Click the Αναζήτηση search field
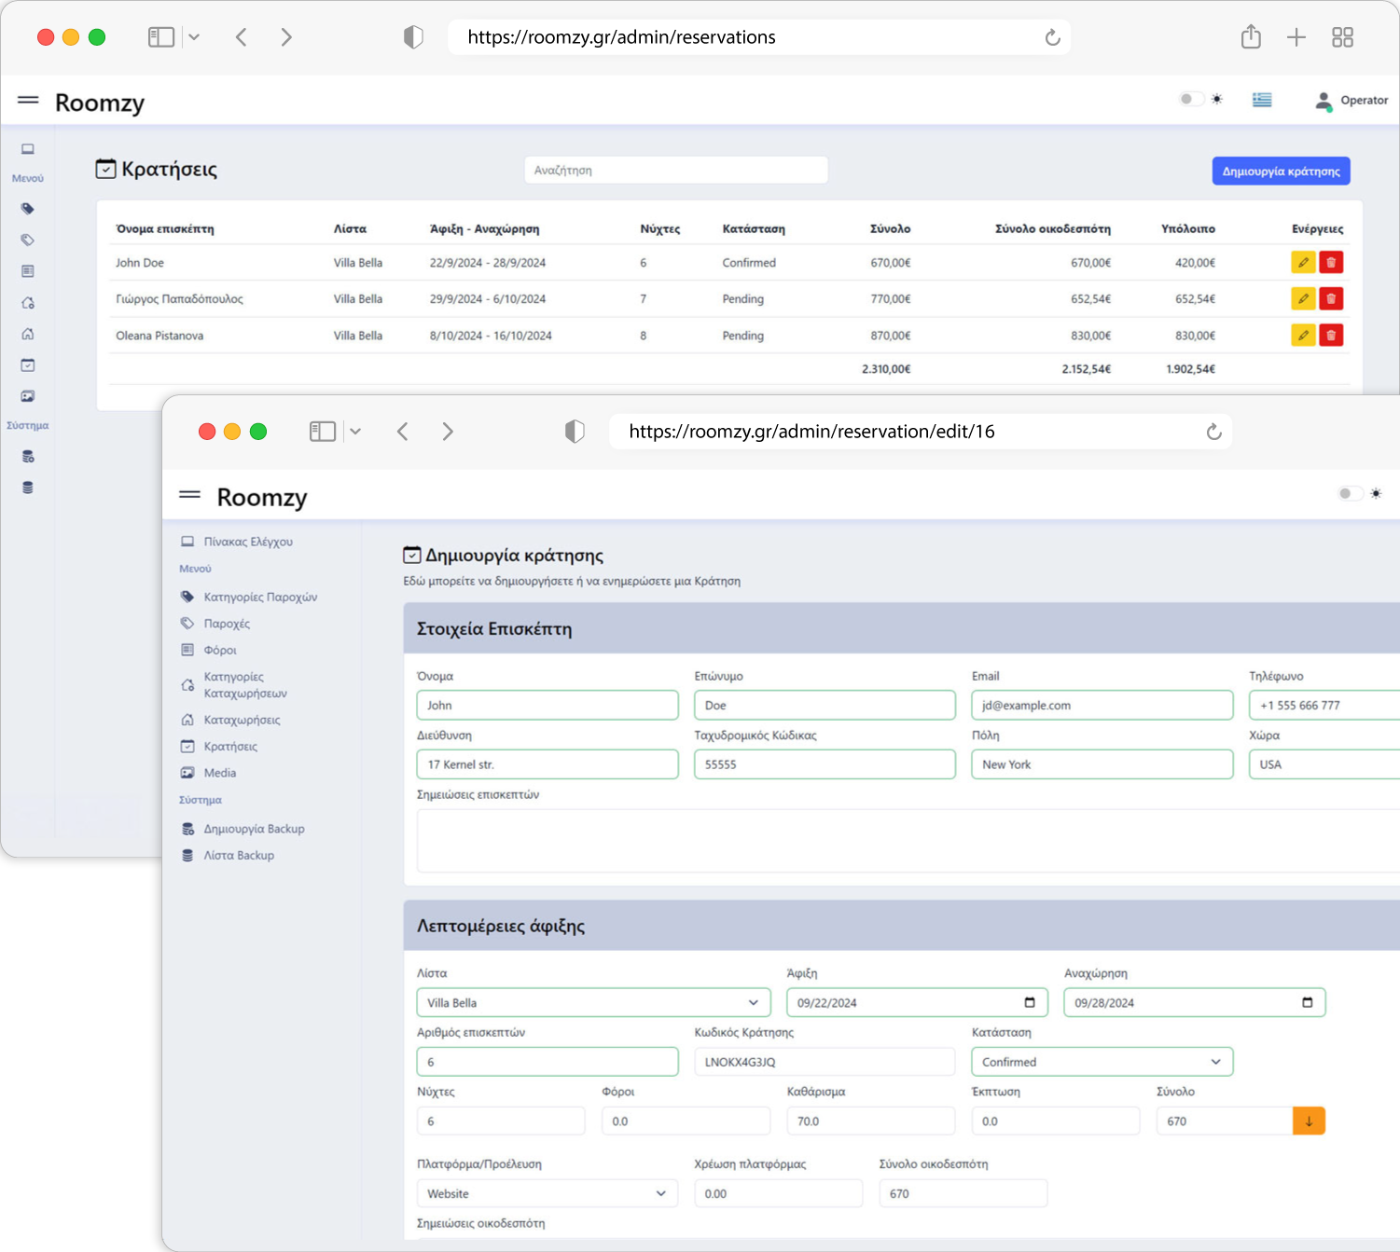1400x1252 pixels. tap(675, 171)
